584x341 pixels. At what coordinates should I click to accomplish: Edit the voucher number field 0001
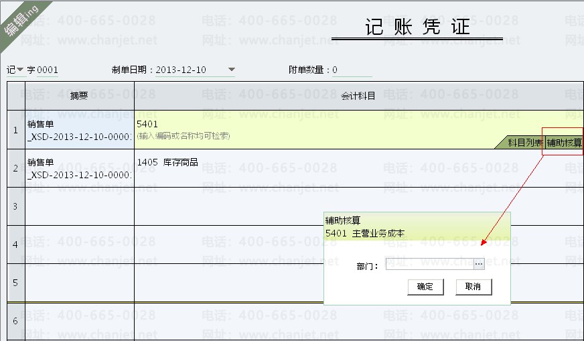[48, 70]
